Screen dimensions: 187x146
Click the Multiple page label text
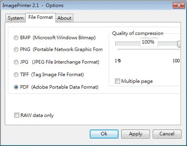point(137,81)
